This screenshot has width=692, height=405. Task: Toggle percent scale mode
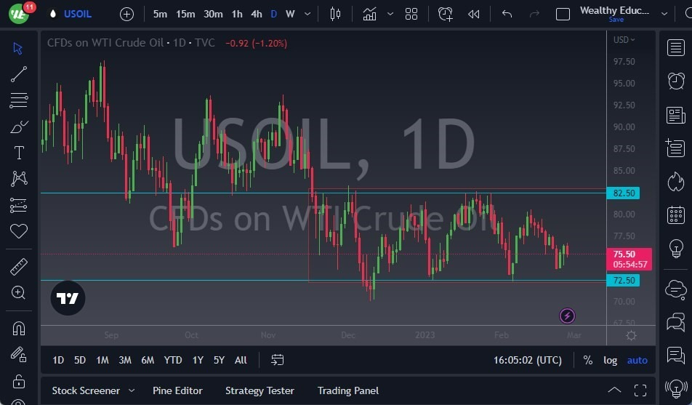(588, 360)
